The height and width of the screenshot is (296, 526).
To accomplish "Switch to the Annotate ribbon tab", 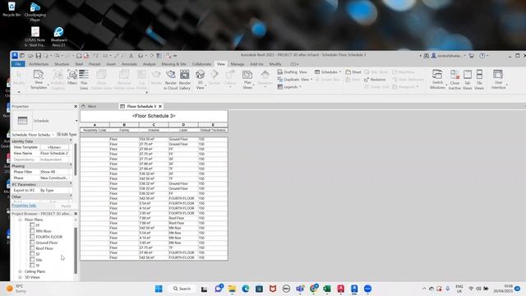I will 129,64.
